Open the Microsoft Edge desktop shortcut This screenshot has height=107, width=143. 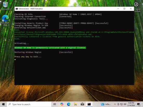(x=5, y=20)
